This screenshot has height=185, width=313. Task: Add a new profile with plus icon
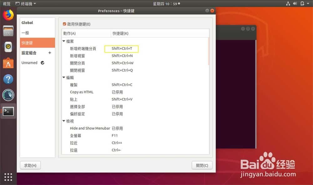pyautogui.click(x=50, y=53)
